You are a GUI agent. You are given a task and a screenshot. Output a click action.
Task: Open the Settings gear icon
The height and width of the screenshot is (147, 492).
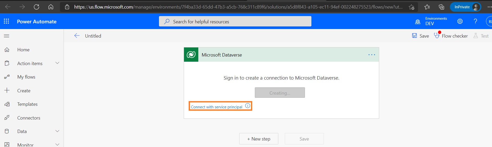460,21
